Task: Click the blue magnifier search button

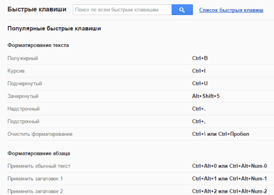Action: (182, 10)
